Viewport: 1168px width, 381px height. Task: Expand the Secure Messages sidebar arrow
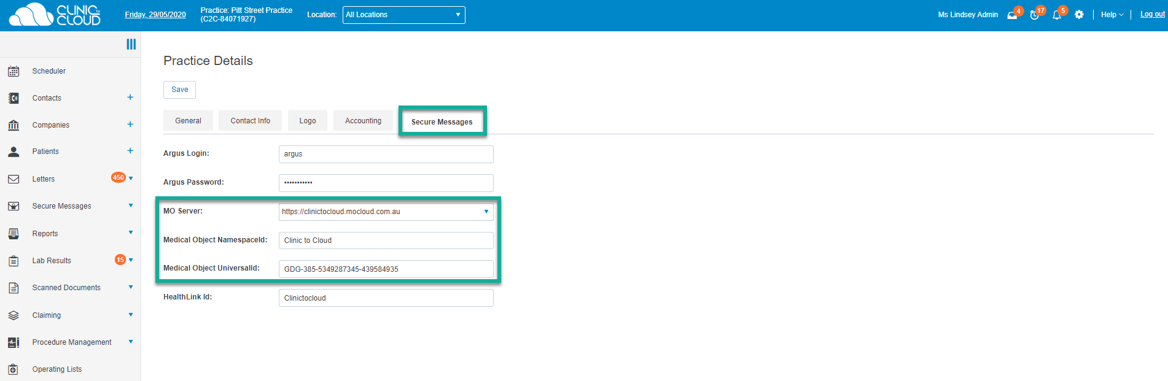tap(131, 206)
